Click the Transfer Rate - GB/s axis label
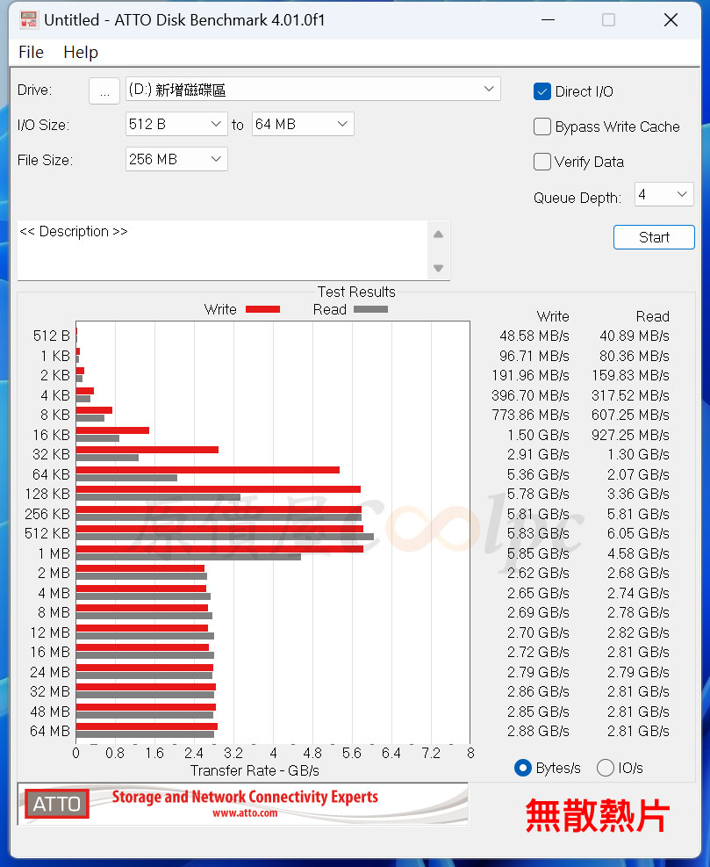This screenshot has height=867, width=710. pyautogui.click(x=255, y=770)
